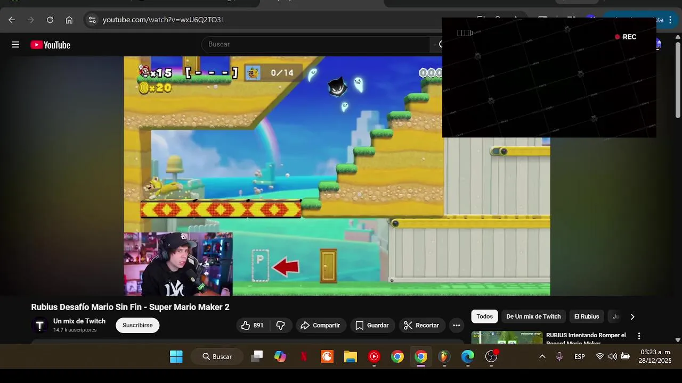682x383 pixels.
Task: Dislike the video
Action: point(281,325)
